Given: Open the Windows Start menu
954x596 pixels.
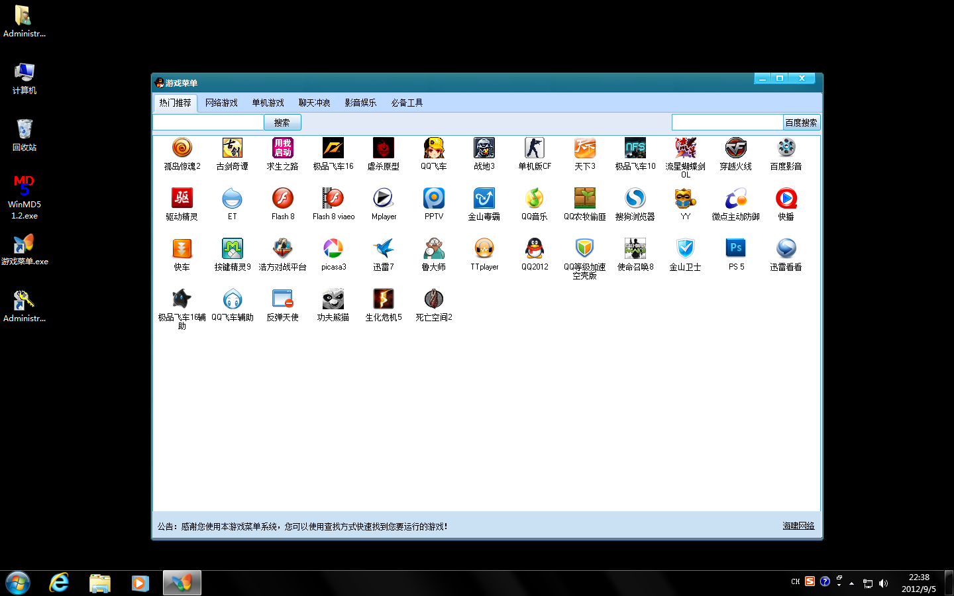Looking at the screenshot, I should click(x=18, y=583).
